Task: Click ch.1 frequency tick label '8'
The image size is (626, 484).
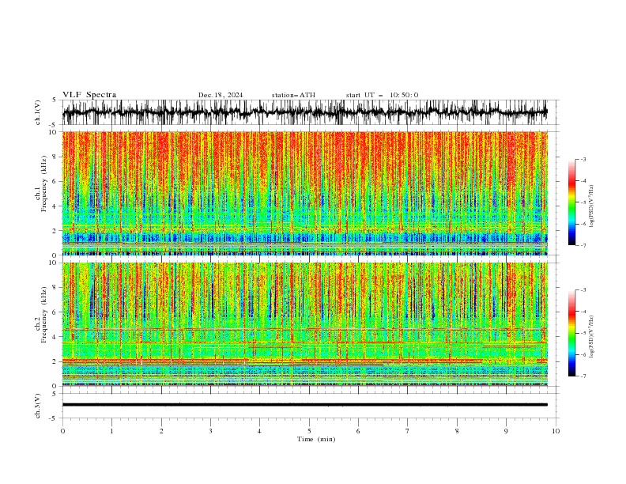Action: tap(55, 157)
